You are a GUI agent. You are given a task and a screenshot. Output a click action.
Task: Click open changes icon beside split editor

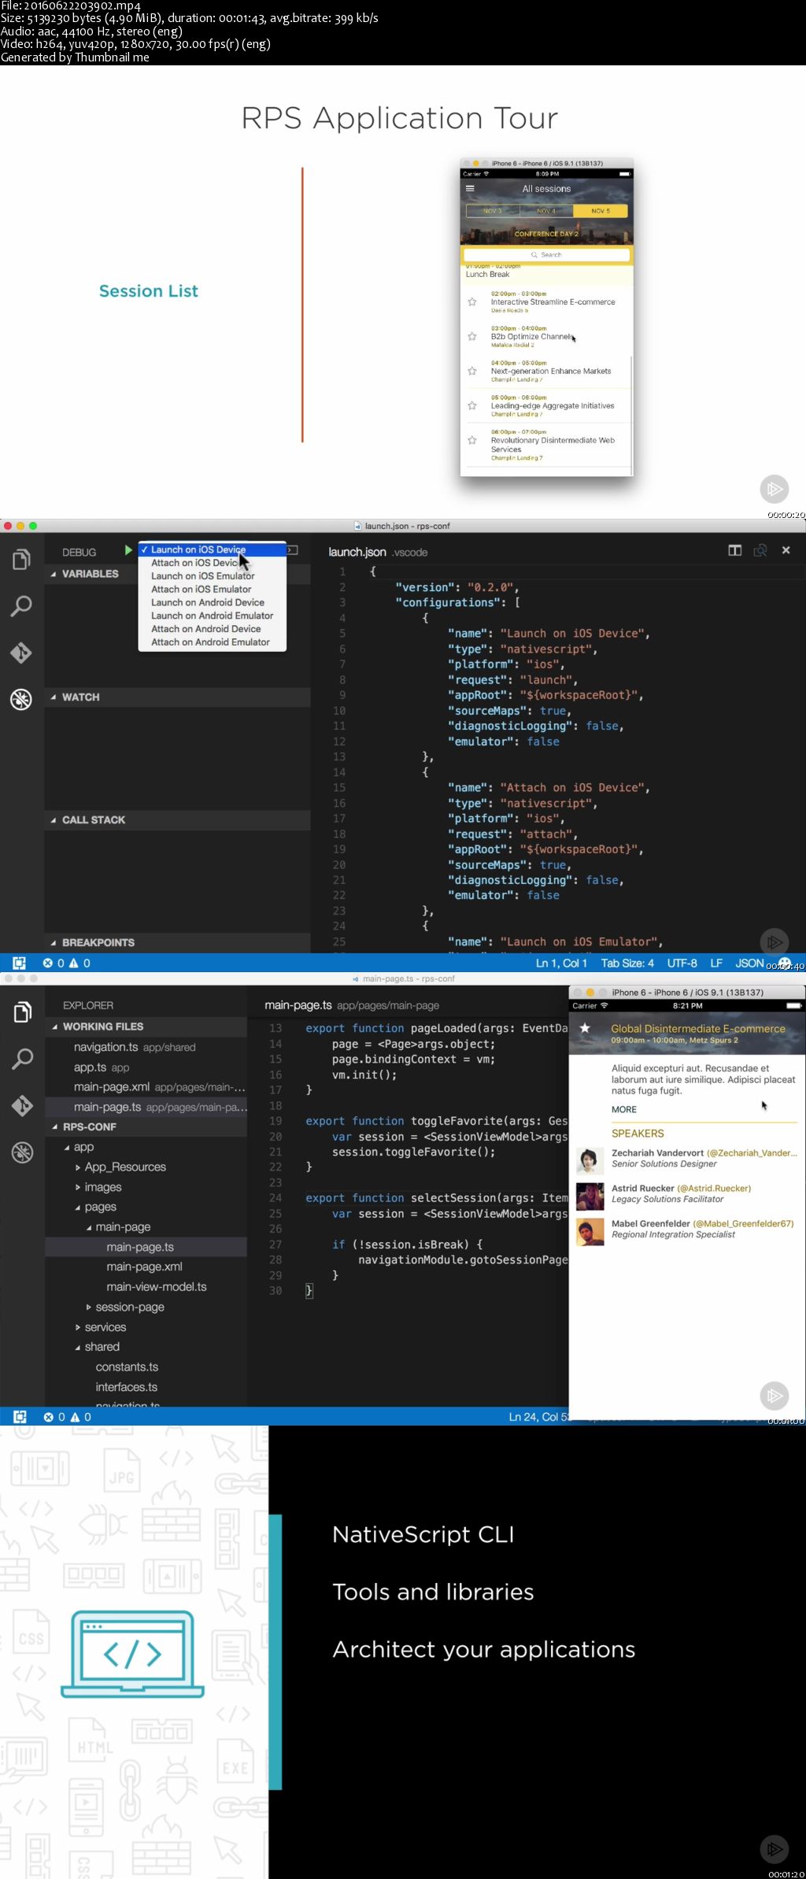pos(760,550)
